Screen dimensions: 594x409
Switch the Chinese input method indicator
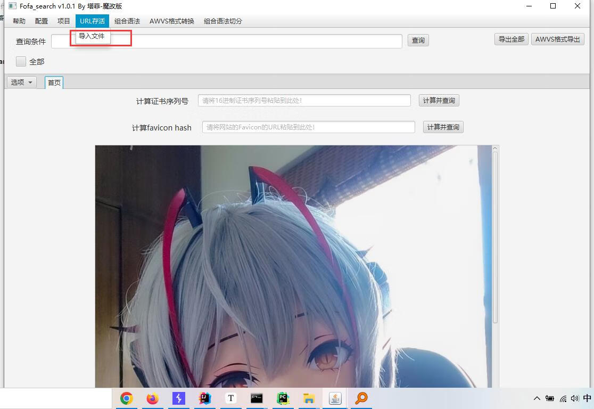[x=587, y=398]
